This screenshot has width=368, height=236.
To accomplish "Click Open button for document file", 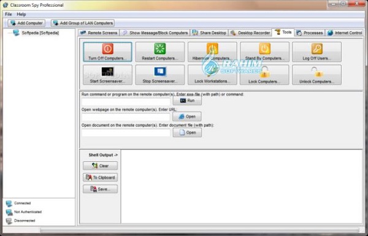I will click(x=187, y=132).
